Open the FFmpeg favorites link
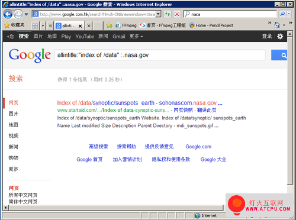The width and height of the screenshot is (296, 220). 126,25
